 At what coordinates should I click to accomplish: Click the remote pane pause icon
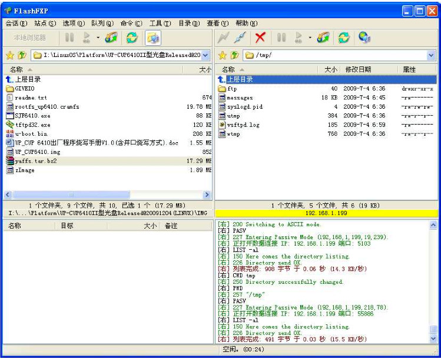tap(281, 38)
